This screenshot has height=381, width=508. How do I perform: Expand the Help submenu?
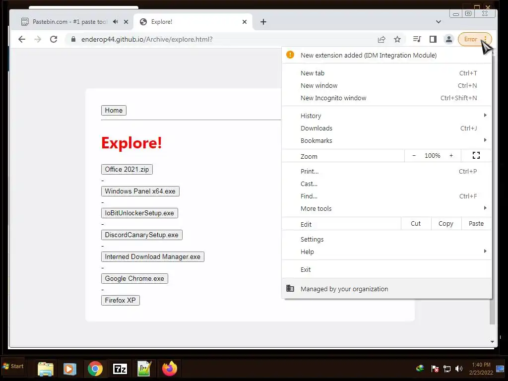click(x=387, y=252)
